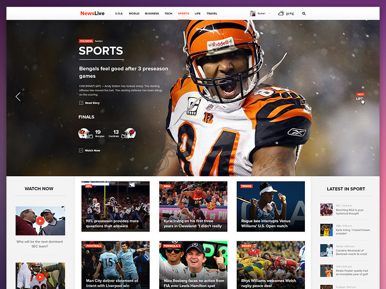Click the Benching RG3 thumbnail

click(x=327, y=210)
